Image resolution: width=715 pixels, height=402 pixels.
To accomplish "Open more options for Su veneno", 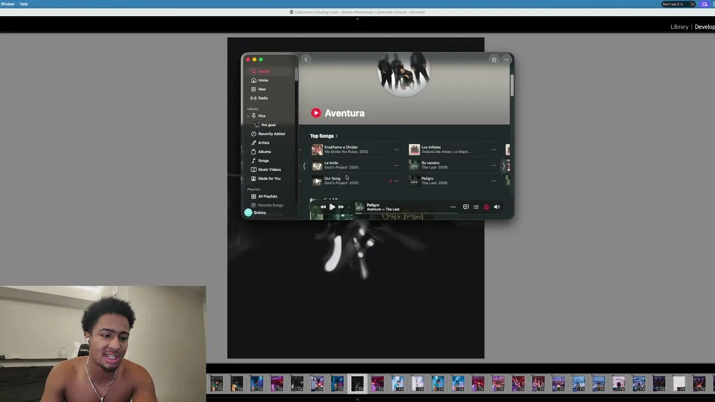I will (x=494, y=165).
